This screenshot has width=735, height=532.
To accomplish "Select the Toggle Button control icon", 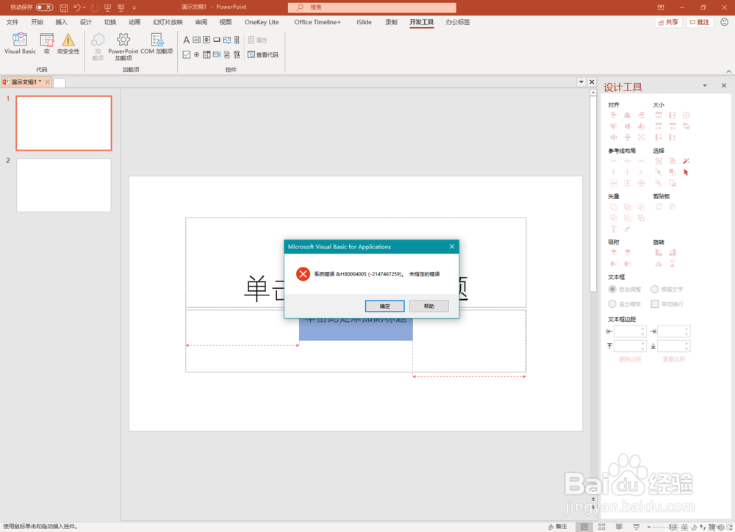I will (227, 55).
